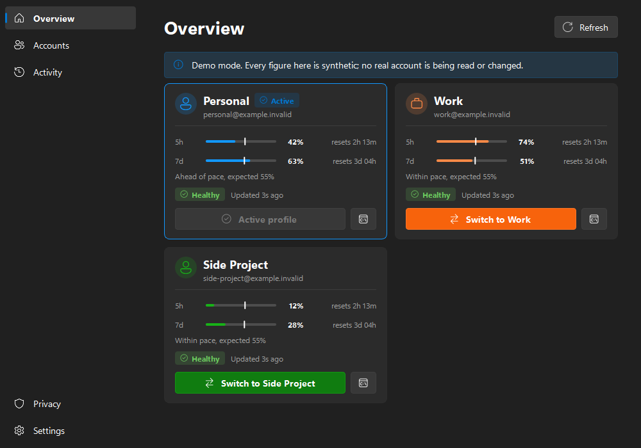Click the Side Project 28% value
This screenshot has height=448, width=641.
tap(296, 324)
